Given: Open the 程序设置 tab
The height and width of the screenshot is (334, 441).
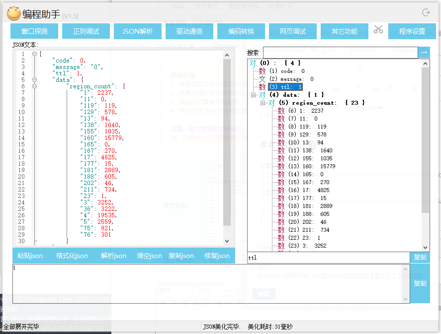Looking at the screenshot, I should (412, 31).
